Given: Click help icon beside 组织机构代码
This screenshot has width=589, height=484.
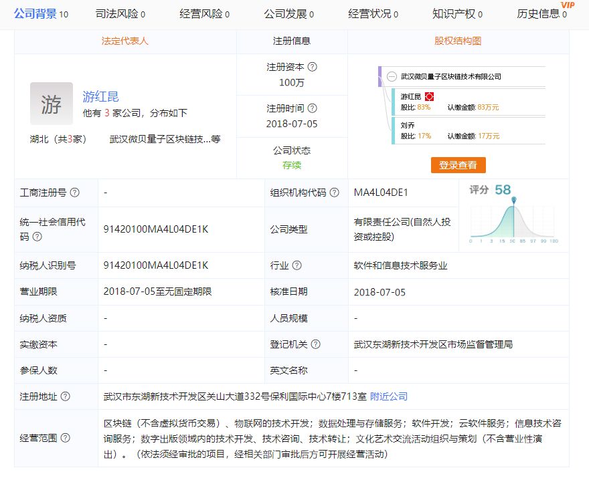Looking at the screenshot, I should click(x=334, y=193).
